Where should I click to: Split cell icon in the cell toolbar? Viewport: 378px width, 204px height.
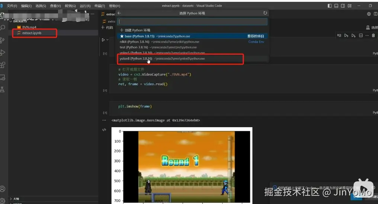(361, 35)
